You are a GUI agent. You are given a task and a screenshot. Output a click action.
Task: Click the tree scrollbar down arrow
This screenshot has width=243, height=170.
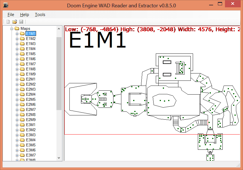tap(59, 158)
